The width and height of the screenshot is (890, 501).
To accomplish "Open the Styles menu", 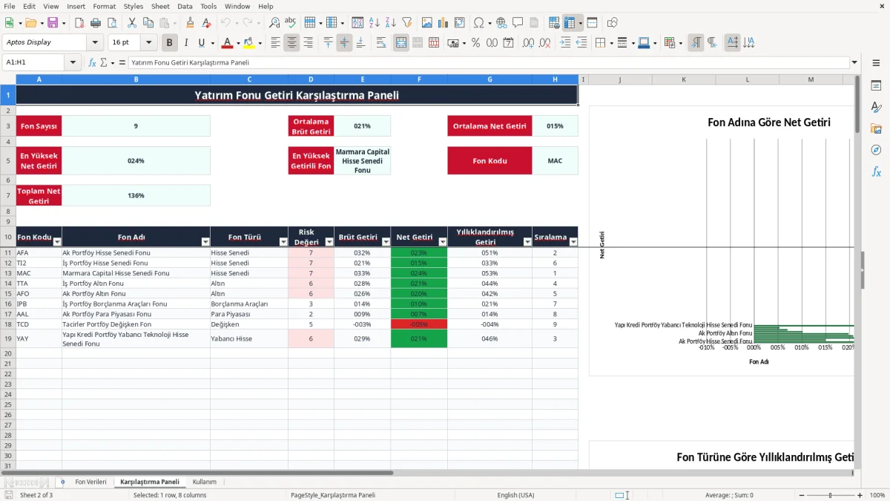I will pyautogui.click(x=133, y=6).
